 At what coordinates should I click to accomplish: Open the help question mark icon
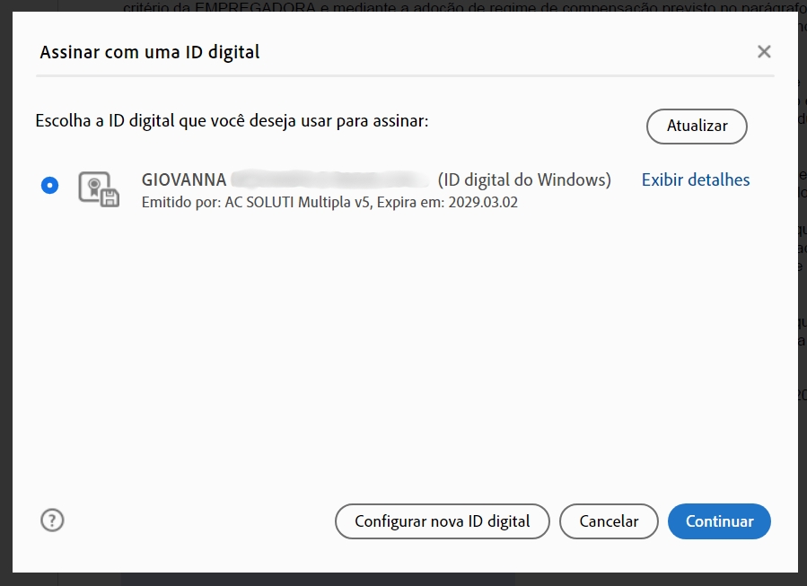[53, 520]
